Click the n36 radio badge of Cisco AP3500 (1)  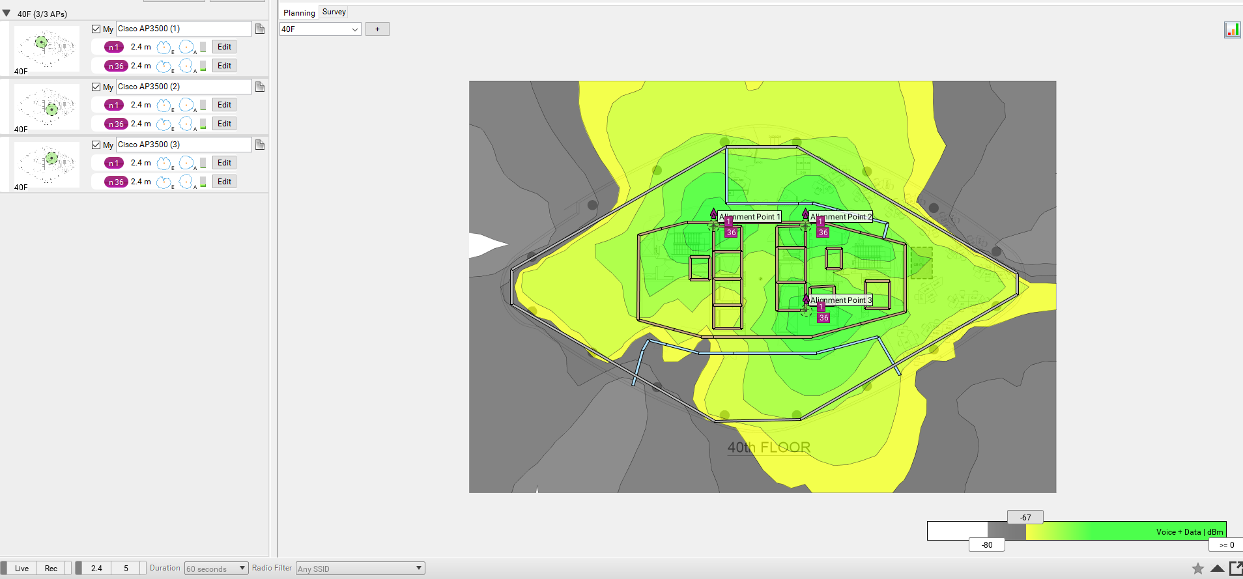[x=116, y=66]
